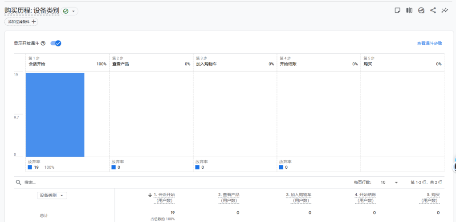Click the 添加过滤条件 button
Viewport: 456px width, 222px height.
21,22
